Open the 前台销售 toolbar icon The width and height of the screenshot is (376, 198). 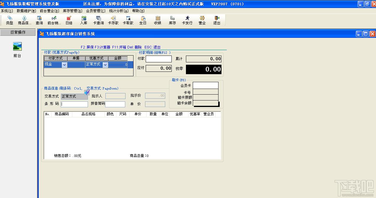(54, 20)
